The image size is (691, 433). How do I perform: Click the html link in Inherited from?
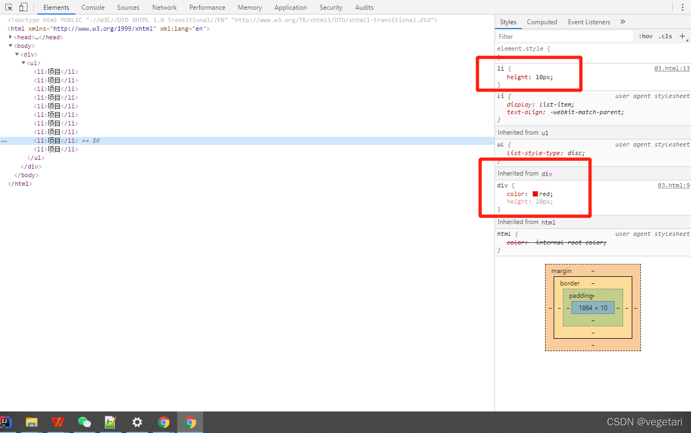pyautogui.click(x=548, y=222)
